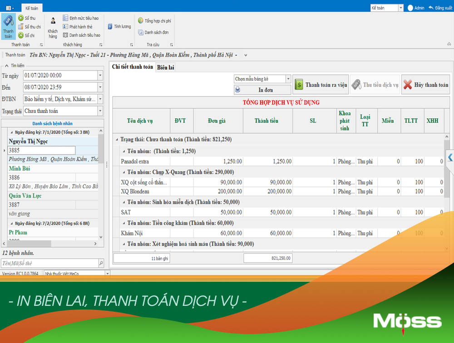Image resolution: width=454 pixels, height=343 pixels.
Task: Open Tổng hợp chi phí report
Action: pos(154,21)
